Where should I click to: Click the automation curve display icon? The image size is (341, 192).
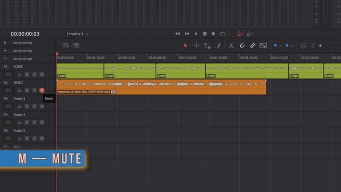(263, 45)
